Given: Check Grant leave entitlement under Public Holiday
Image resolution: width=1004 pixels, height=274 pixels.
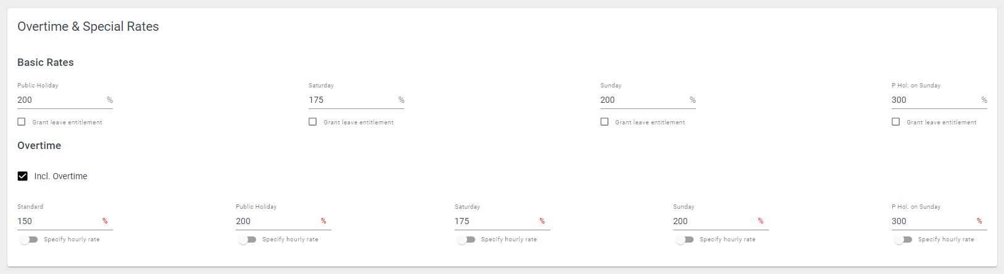Looking at the screenshot, I should coord(22,122).
